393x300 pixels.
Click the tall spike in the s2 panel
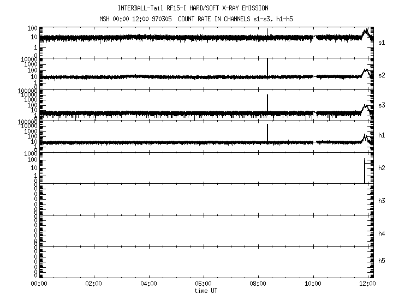pyautogui.click(x=267, y=67)
